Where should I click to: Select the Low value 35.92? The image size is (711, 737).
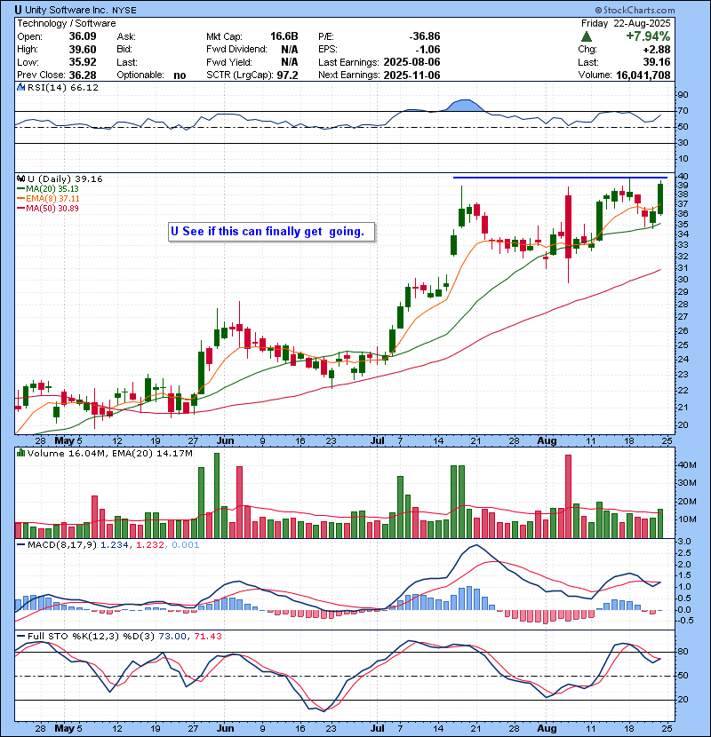click(83, 62)
